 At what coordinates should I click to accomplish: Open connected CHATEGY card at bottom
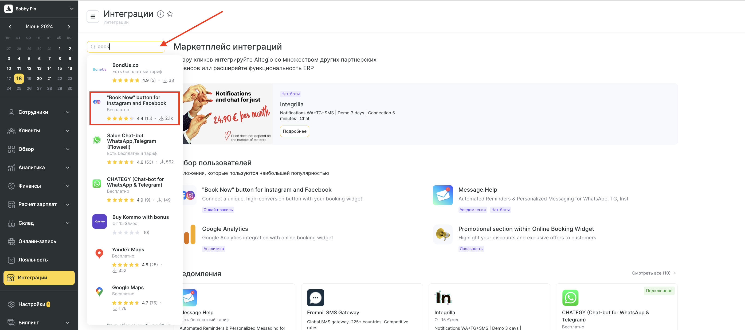[x=617, y=307]
